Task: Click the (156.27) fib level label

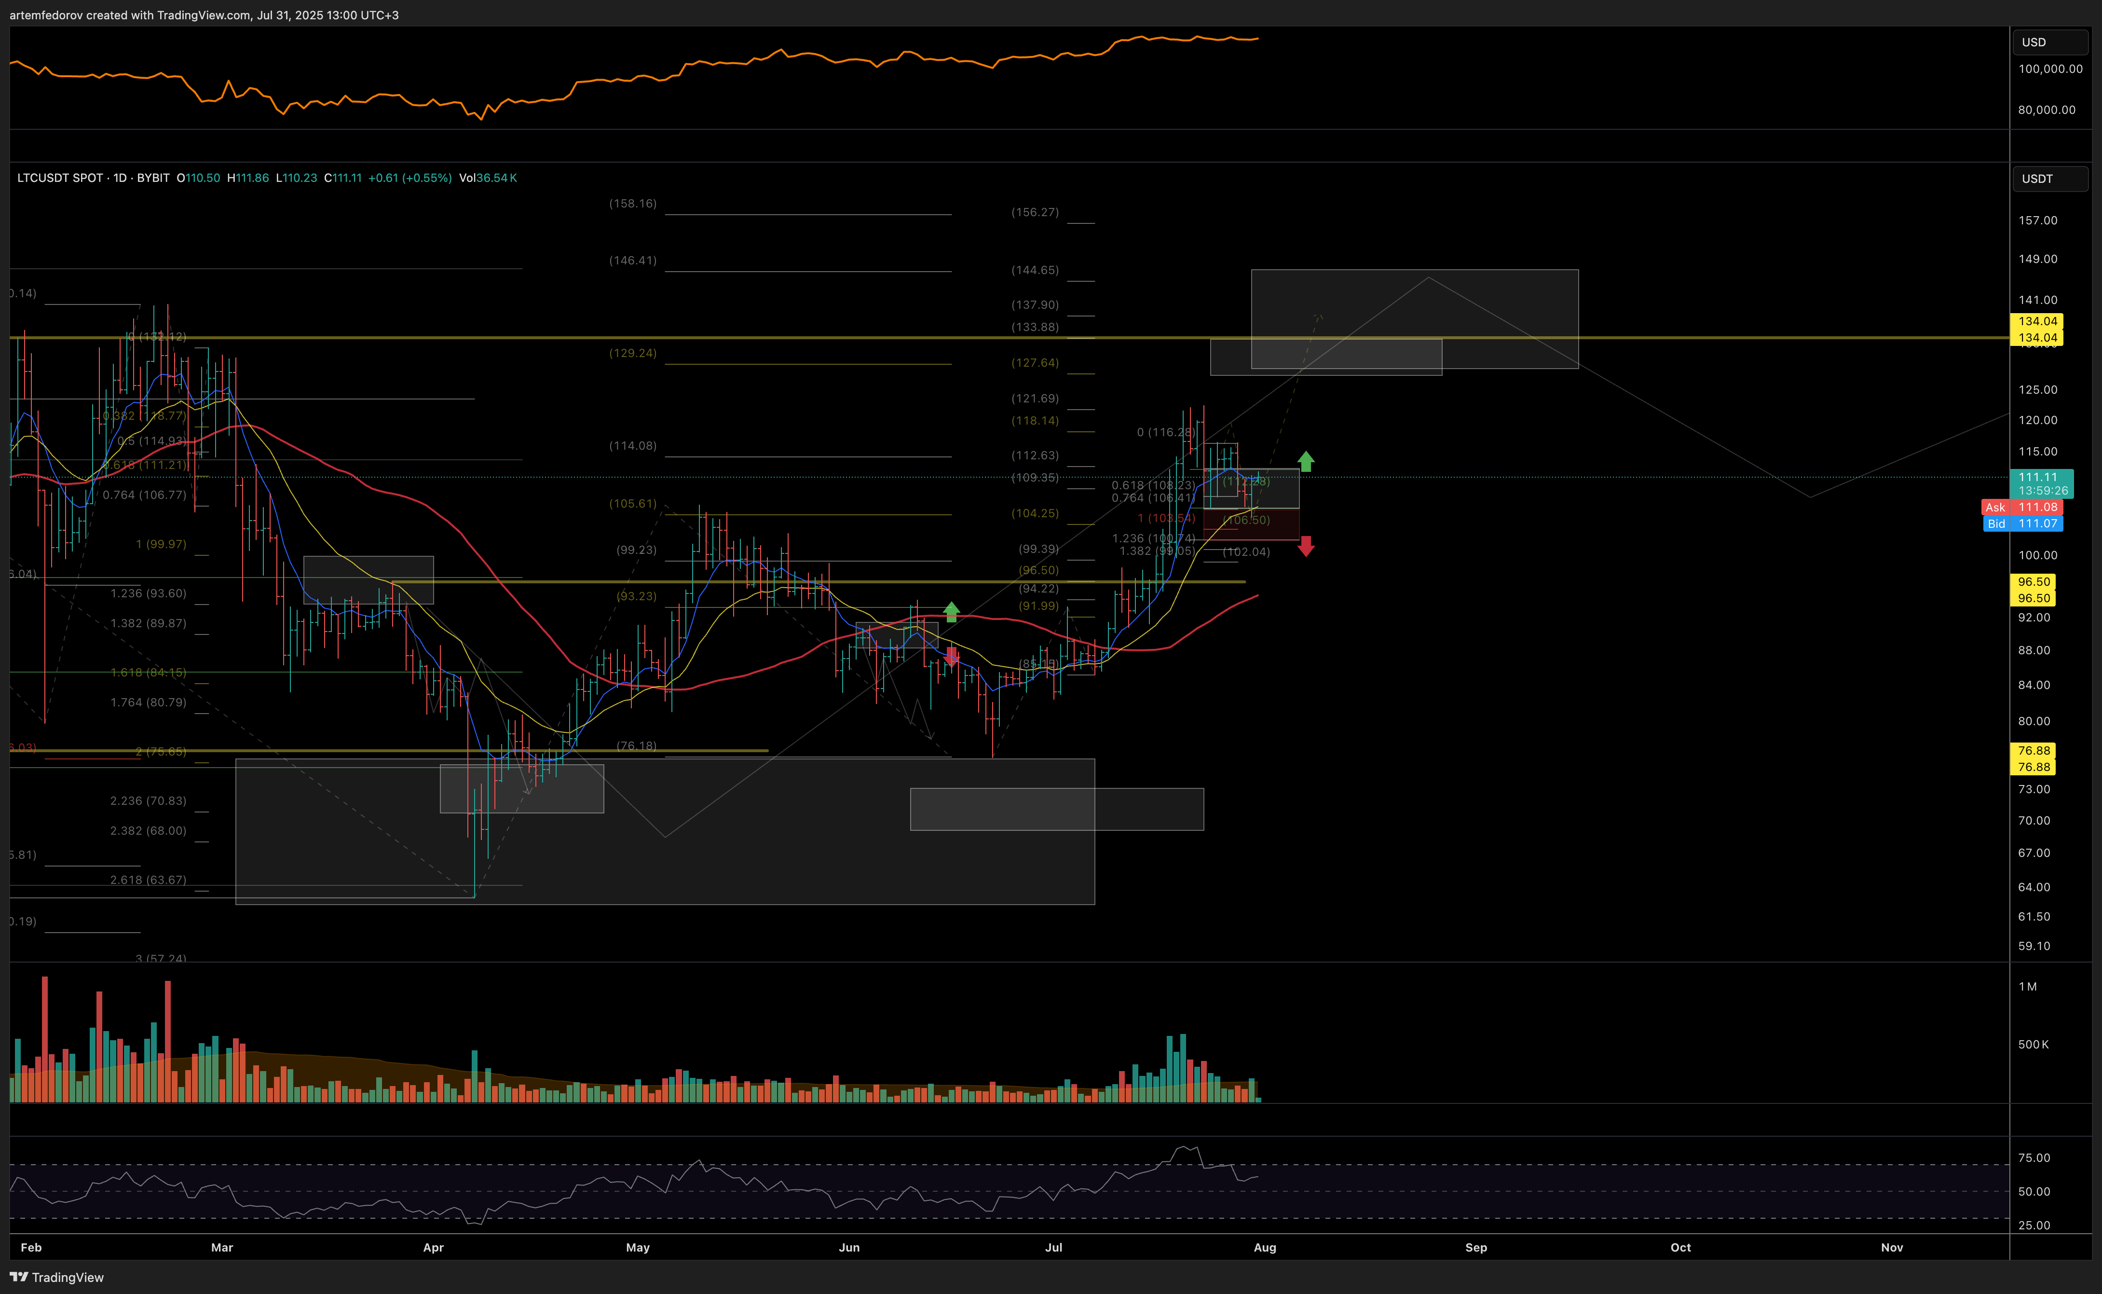Action: click(1035, 212)
